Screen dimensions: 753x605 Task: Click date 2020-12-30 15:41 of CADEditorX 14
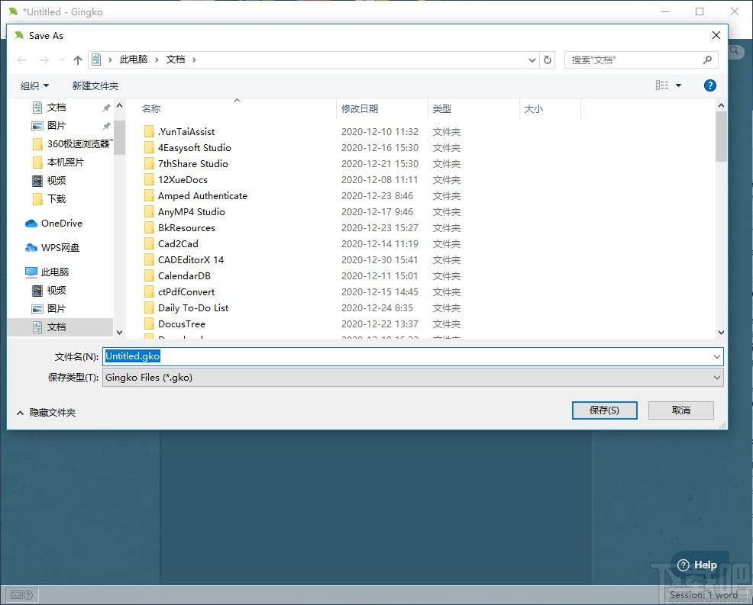coord(380,259)
